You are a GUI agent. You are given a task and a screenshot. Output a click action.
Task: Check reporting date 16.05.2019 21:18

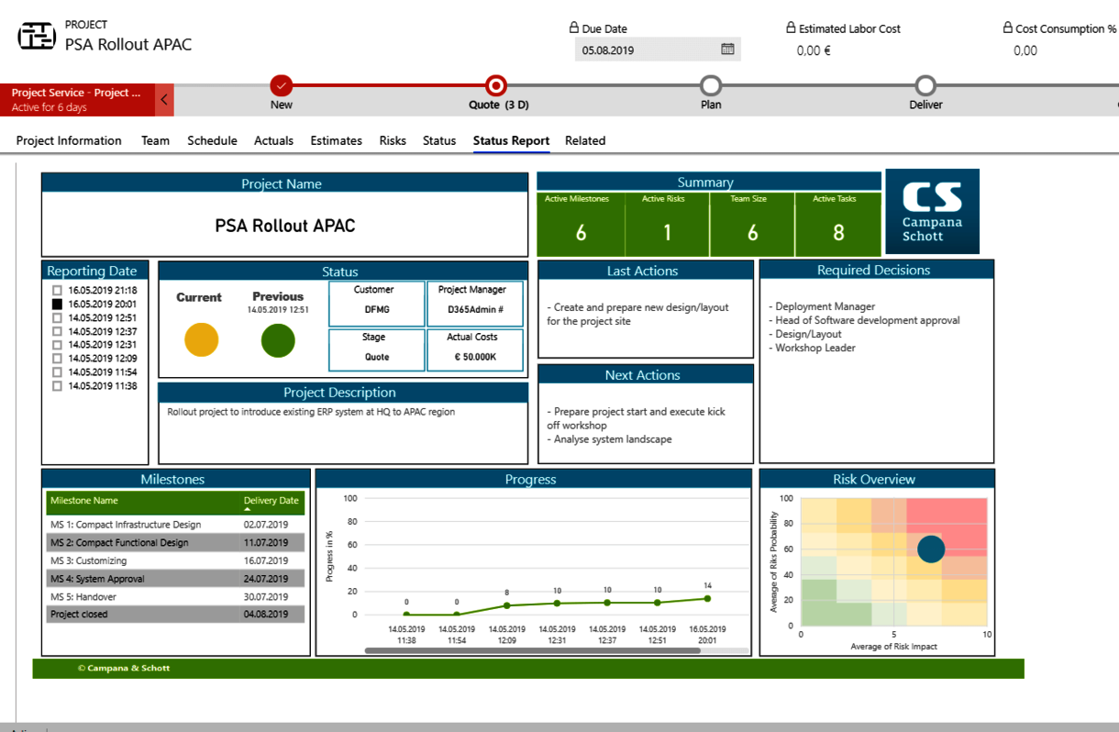[x=57, y=290]
